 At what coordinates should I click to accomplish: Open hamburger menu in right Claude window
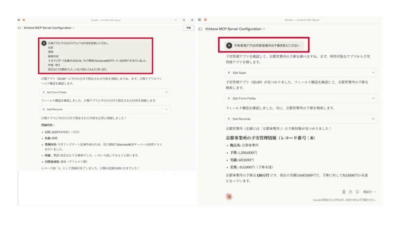(200, 20)
